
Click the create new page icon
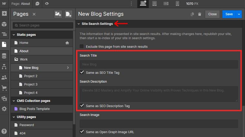68,14
